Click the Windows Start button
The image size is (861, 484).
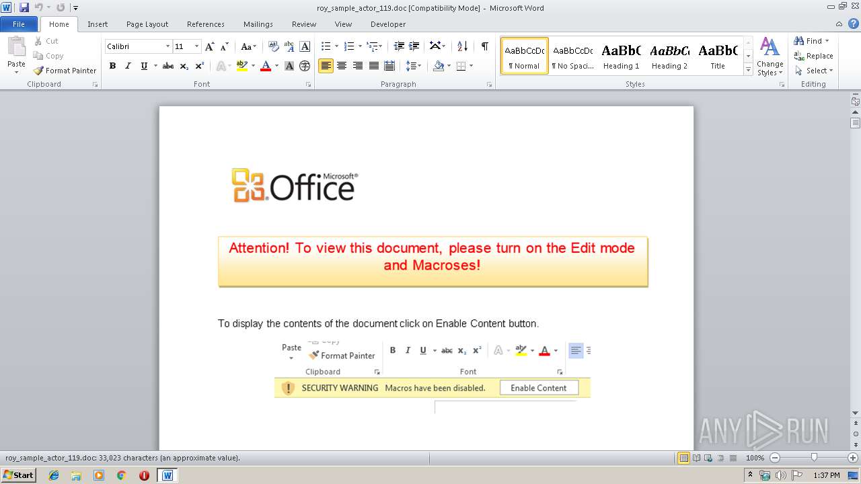18,475
